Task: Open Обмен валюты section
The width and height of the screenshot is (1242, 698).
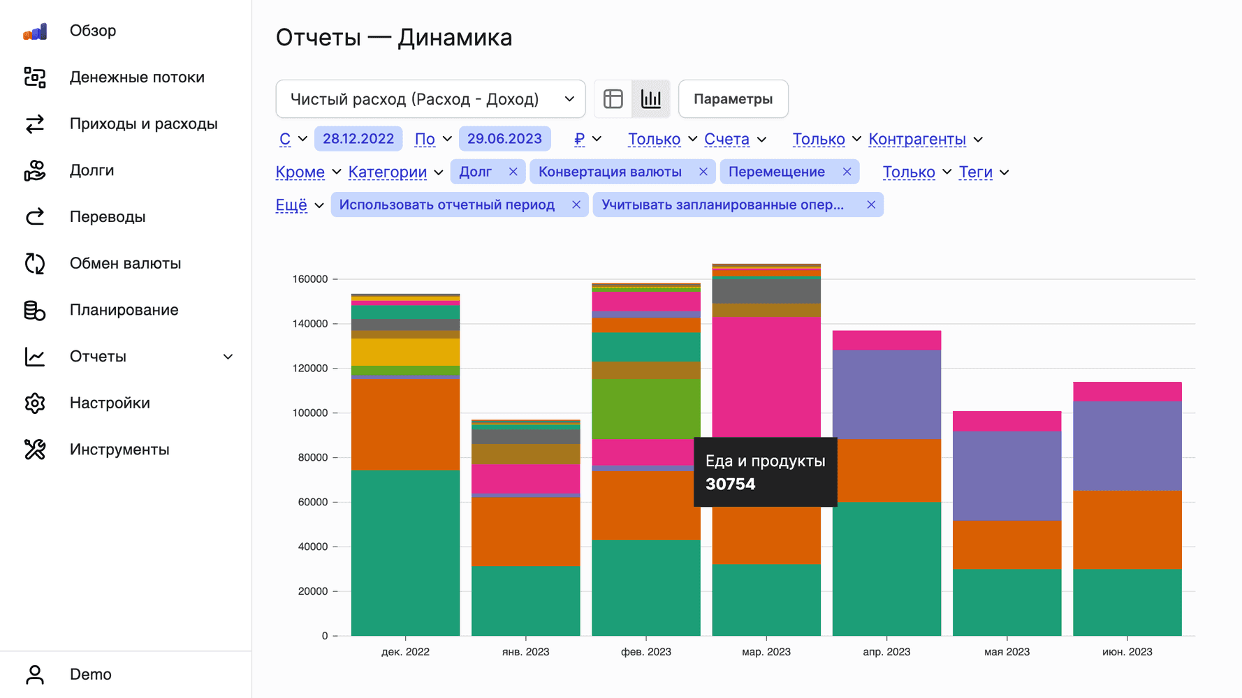Action: pos(125,263)
